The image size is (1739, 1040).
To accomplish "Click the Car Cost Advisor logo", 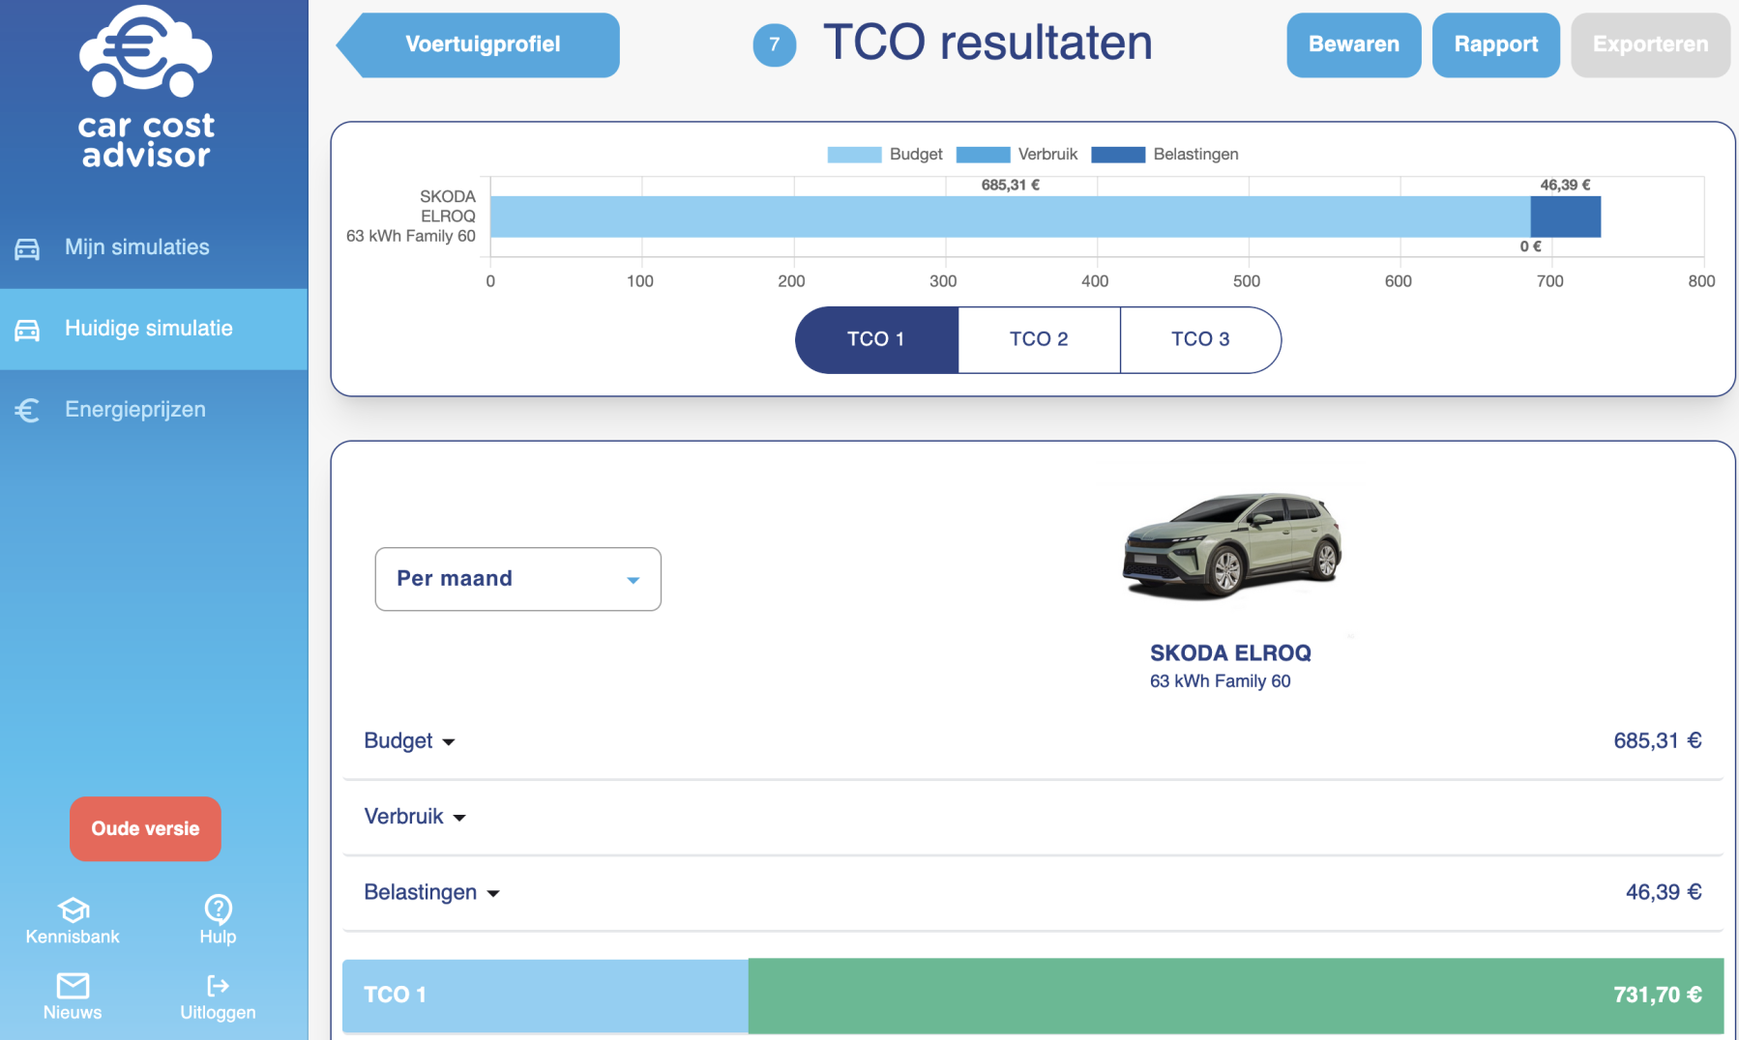I will 145,87.
